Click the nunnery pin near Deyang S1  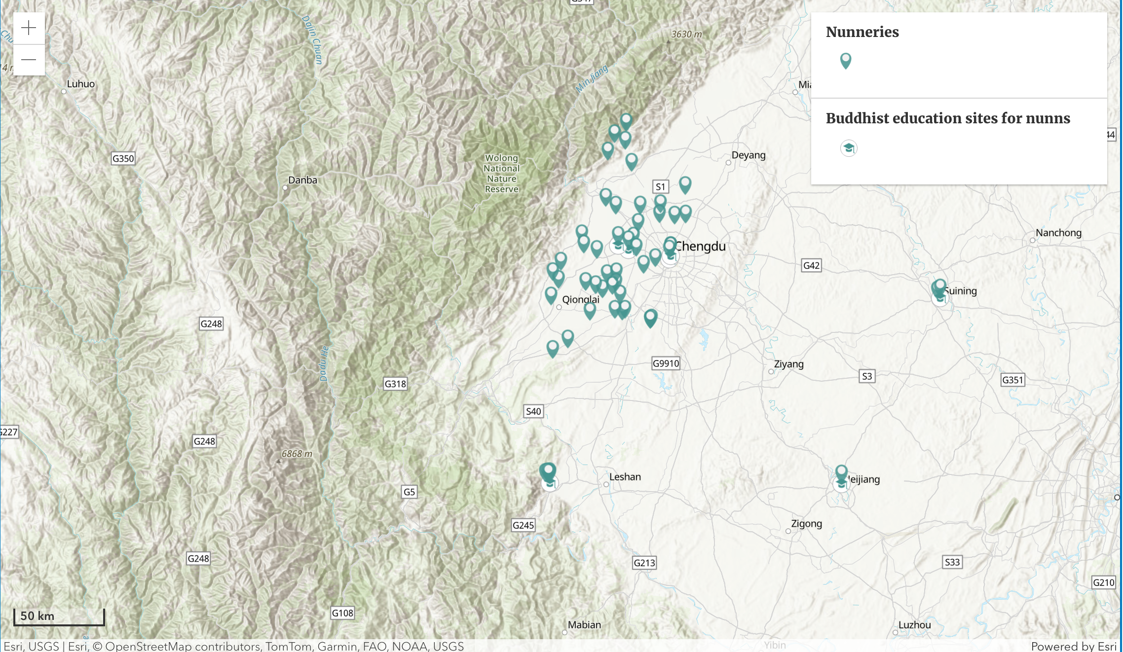point(685,184)
